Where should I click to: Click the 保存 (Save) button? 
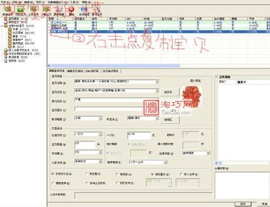(x=243, y=204)
